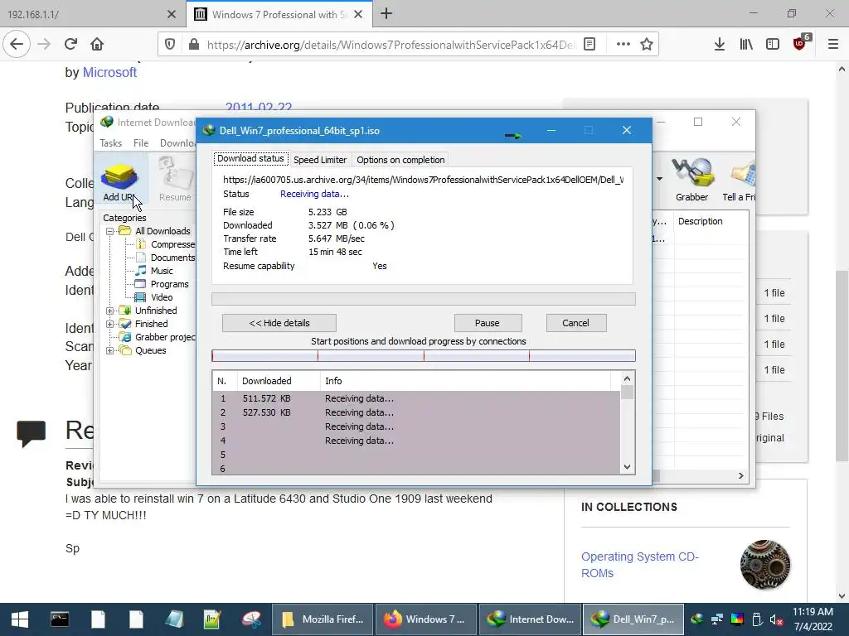
Task: Click the IDM list horizontal scroll right arrow
Action: [x=740, y=476]
